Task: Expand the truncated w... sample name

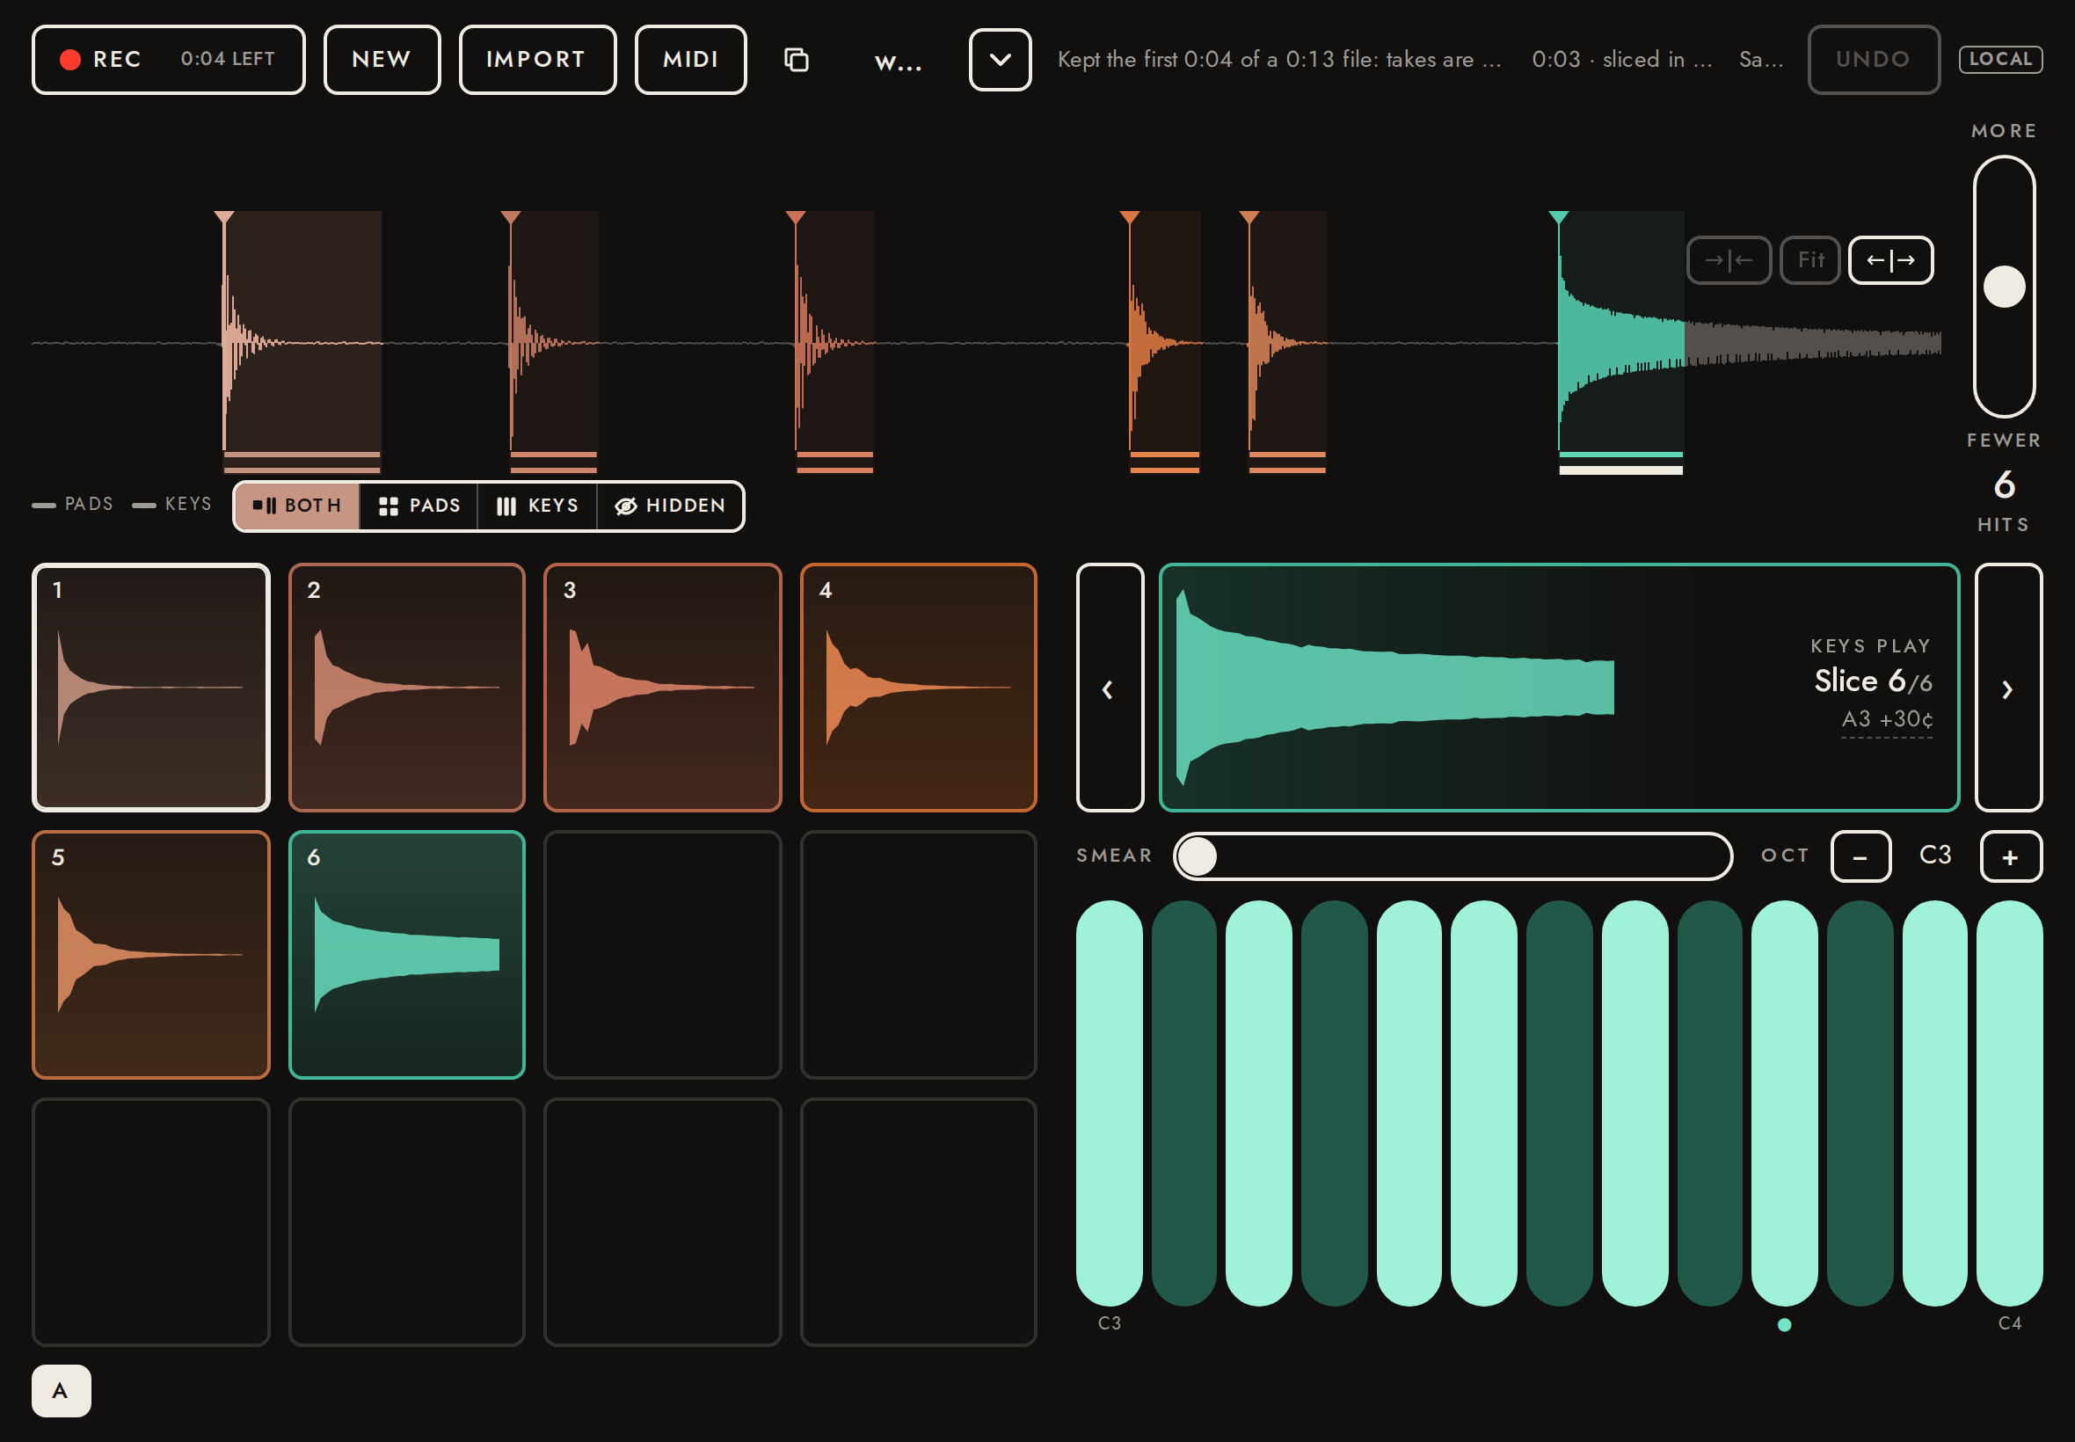Action: coord(898,60)
